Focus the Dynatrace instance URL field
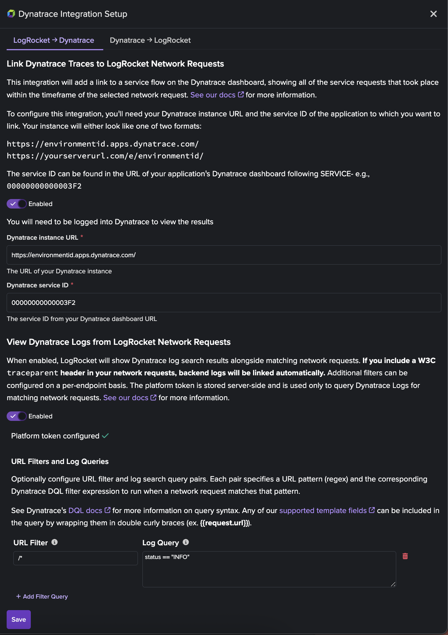The image size is (448, 635). (x=224, y=255)
